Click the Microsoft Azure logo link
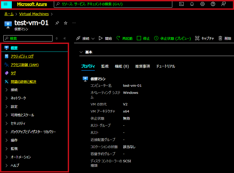234x173 pixels. pos(32,4)
